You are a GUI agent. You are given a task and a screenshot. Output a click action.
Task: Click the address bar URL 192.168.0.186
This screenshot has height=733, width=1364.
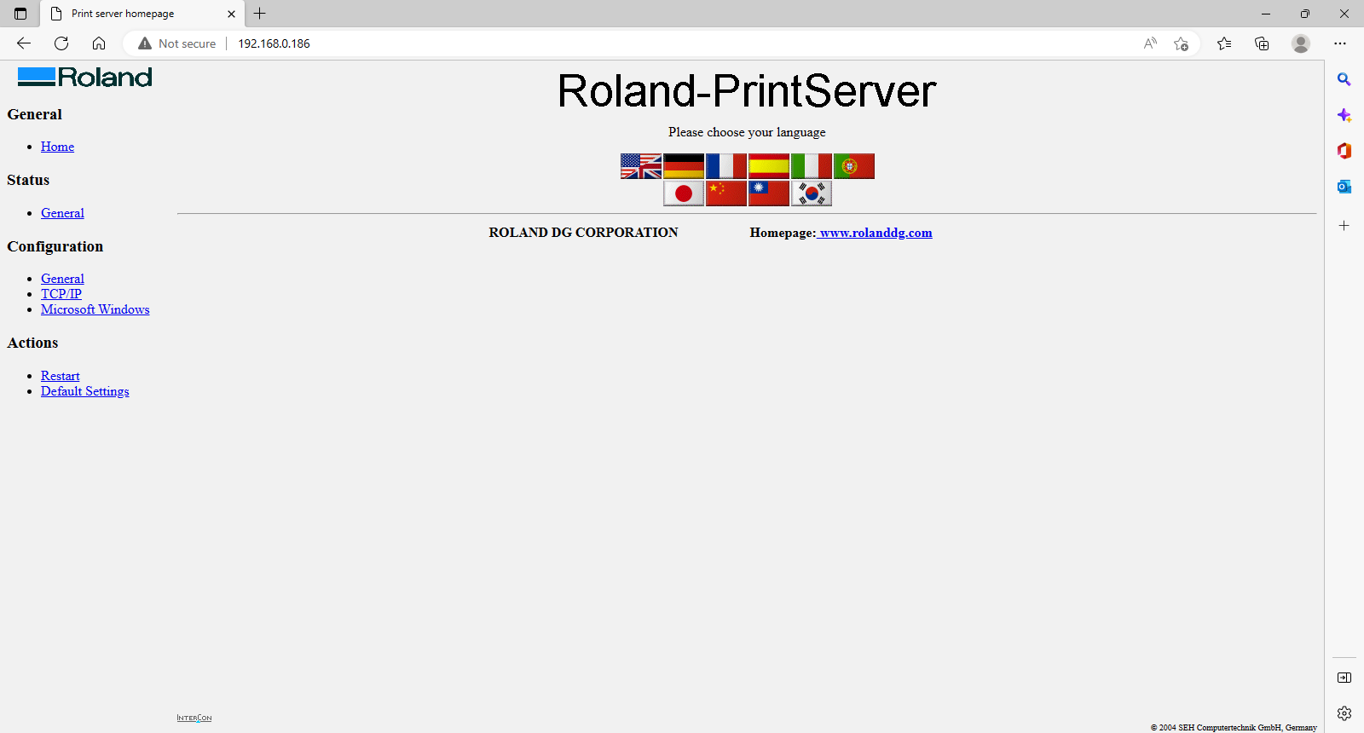(274, 43)
